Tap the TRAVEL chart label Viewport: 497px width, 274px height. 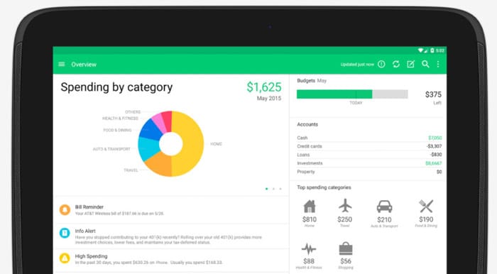coord(131,170)
